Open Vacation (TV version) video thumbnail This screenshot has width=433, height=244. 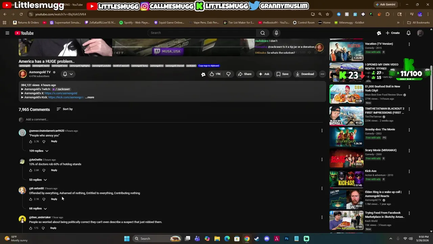pyautogui.click(x=346, y=51)
